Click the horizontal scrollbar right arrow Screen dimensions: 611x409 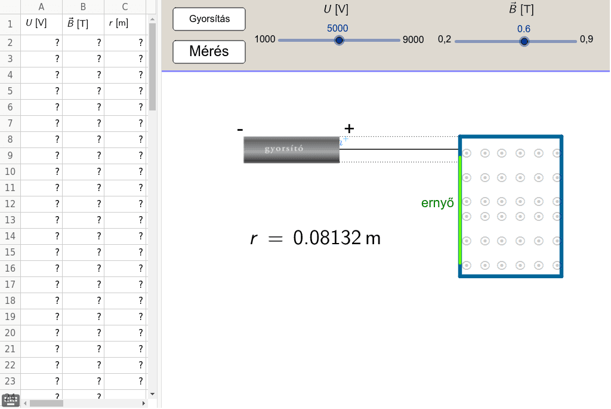pos(144,404)
